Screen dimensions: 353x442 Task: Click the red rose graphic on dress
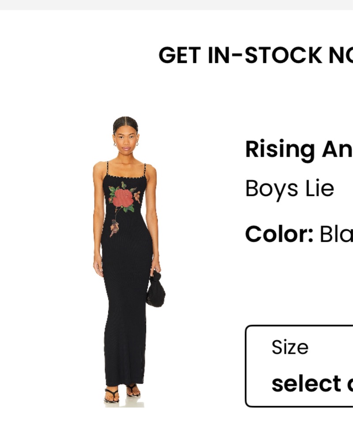click(x=123, y=198)
